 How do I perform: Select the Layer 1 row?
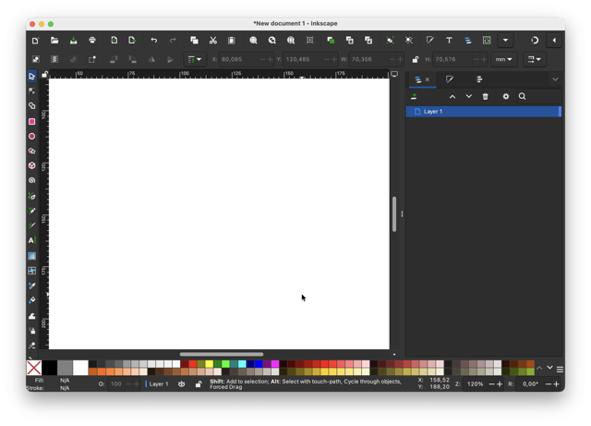pos(484,111)
